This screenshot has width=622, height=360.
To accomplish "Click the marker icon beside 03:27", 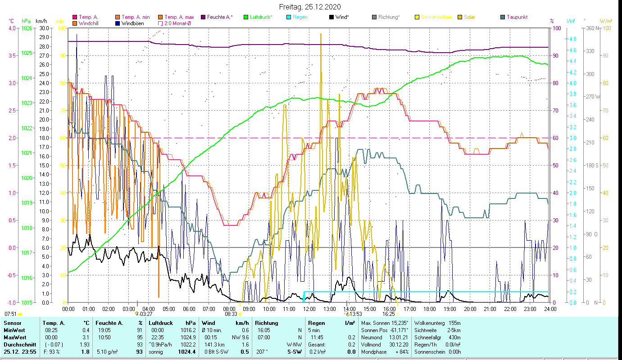I will 137,313.
